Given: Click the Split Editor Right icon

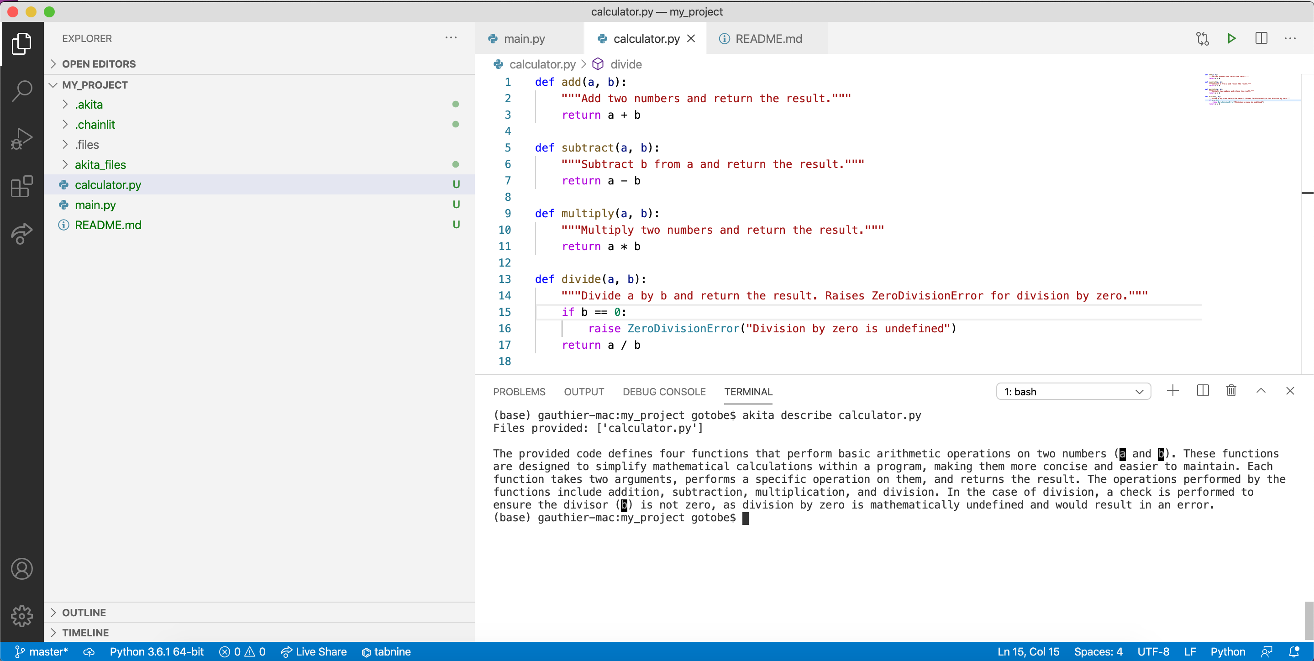Looking at the screenshot, I should point(1261,38).
